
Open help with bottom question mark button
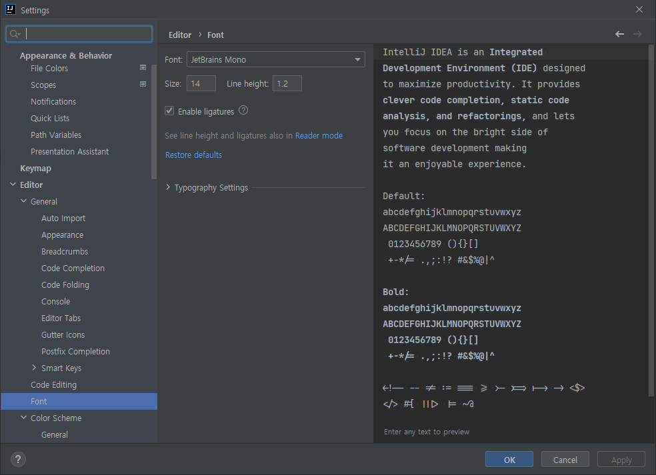click(x=17, y=460)
